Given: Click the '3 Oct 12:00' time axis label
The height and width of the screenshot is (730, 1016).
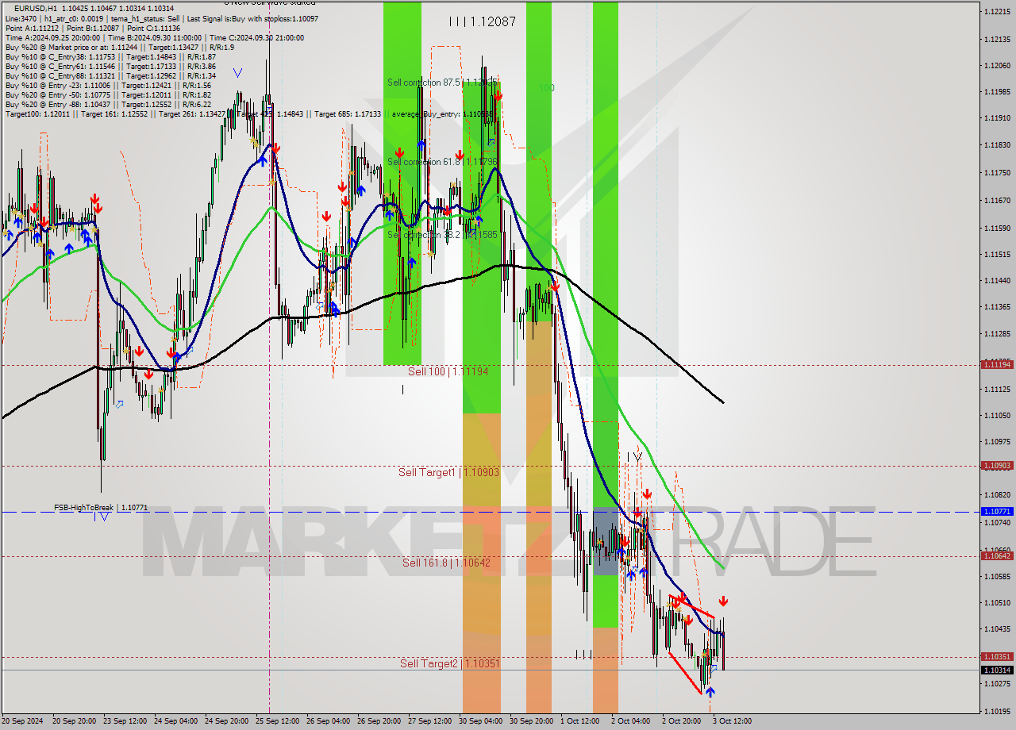Looking at the screenshot, I should coord(732,721).
